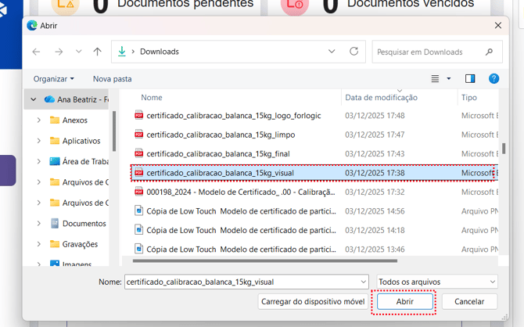
Task: Click Nova pasta in the toolbar
Action: click(x=112, y=79)
